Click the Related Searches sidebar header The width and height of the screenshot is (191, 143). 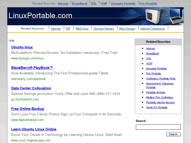(x=158, y=42)
